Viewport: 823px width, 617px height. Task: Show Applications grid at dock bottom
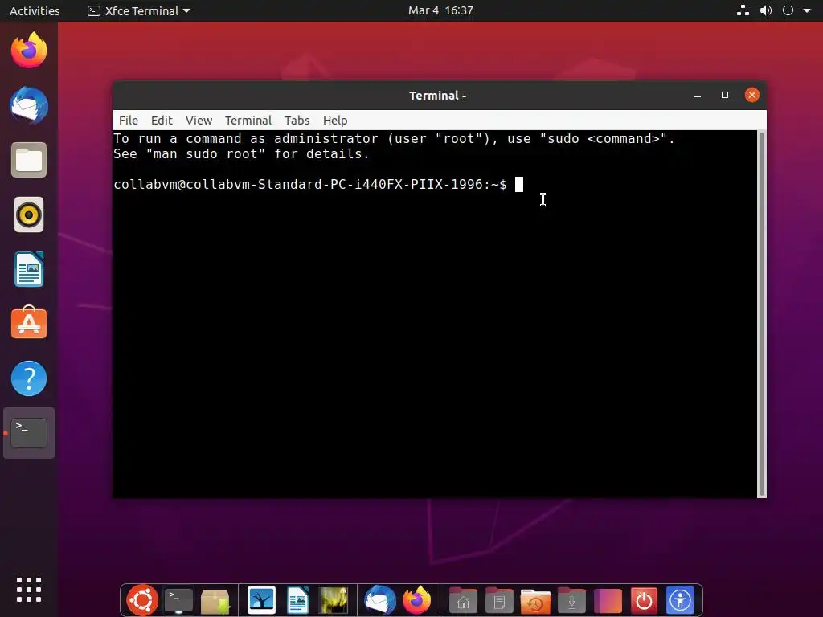pos(29,590)
